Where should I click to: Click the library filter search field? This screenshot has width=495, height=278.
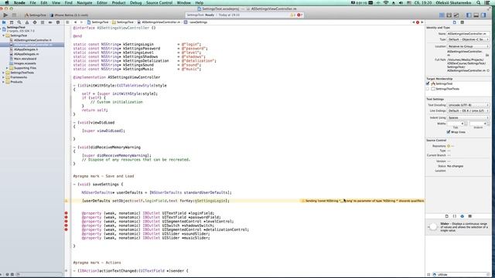click(x=462, y=275)
